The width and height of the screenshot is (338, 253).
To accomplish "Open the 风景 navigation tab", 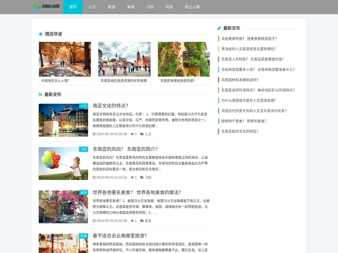I will [169, 7].
